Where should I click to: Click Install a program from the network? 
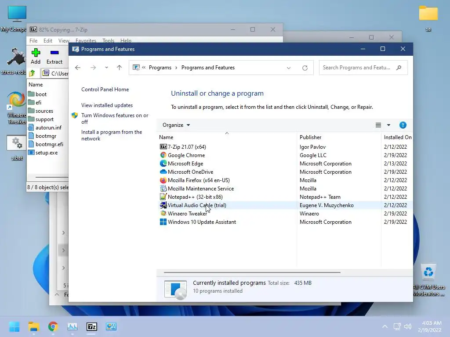pyautogui.click(x=111, y=135)
